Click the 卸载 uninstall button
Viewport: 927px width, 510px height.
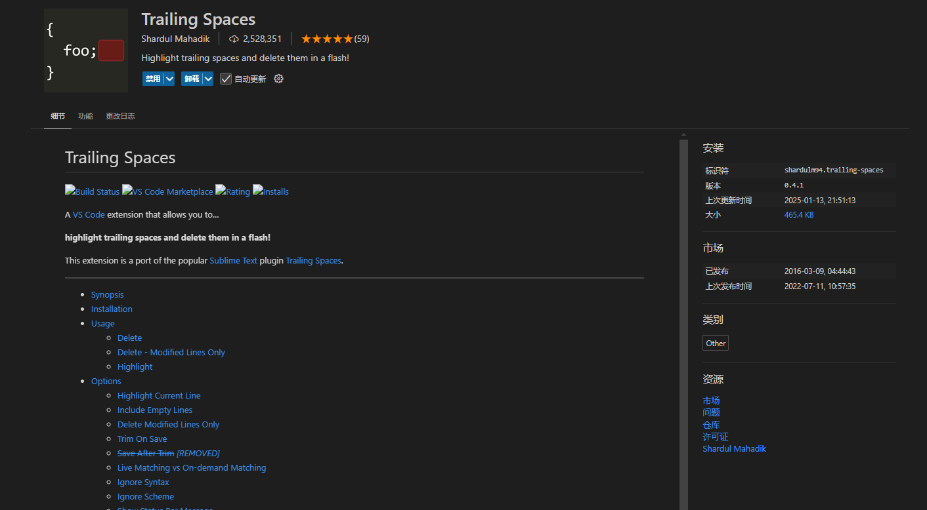pyautogui.click(x=192, y=79)
